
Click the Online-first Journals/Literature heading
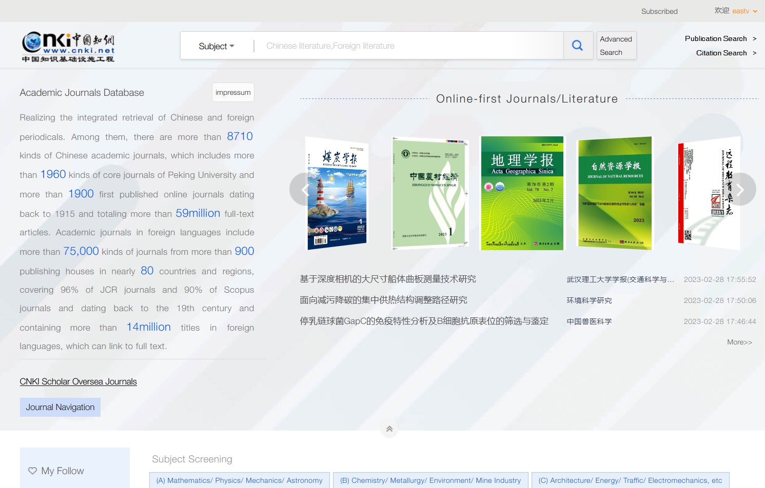[527, 98]
